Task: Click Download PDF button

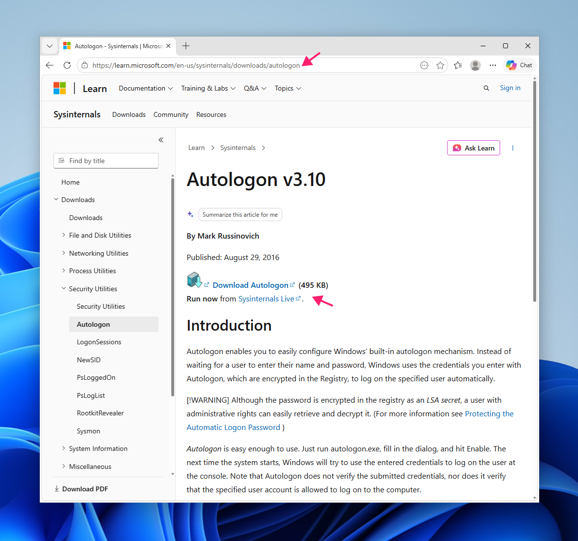Action: [81, 489]
